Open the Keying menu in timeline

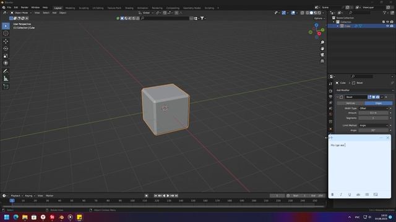point(30,195)
